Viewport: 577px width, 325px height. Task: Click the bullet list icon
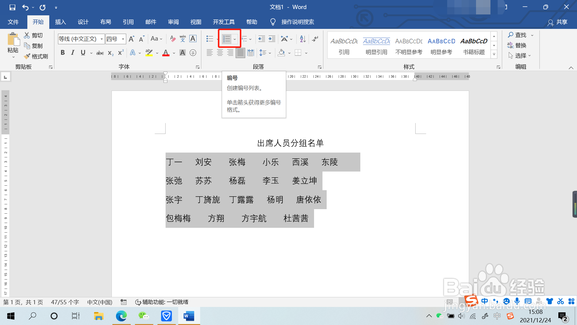[x=210, y=39]
